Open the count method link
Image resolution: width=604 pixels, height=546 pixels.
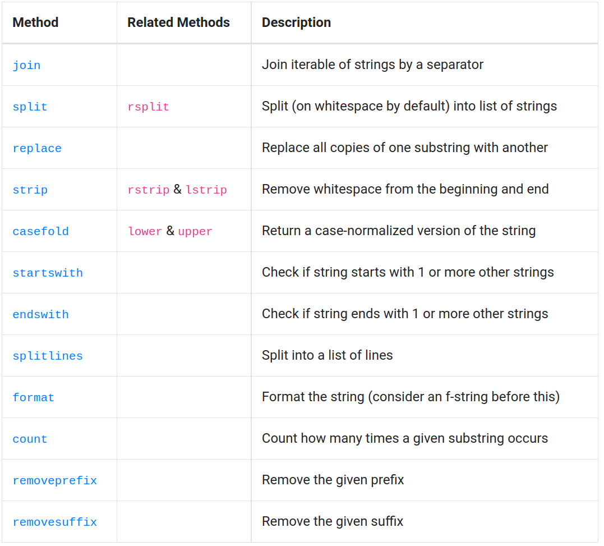(x=30, y=439)
